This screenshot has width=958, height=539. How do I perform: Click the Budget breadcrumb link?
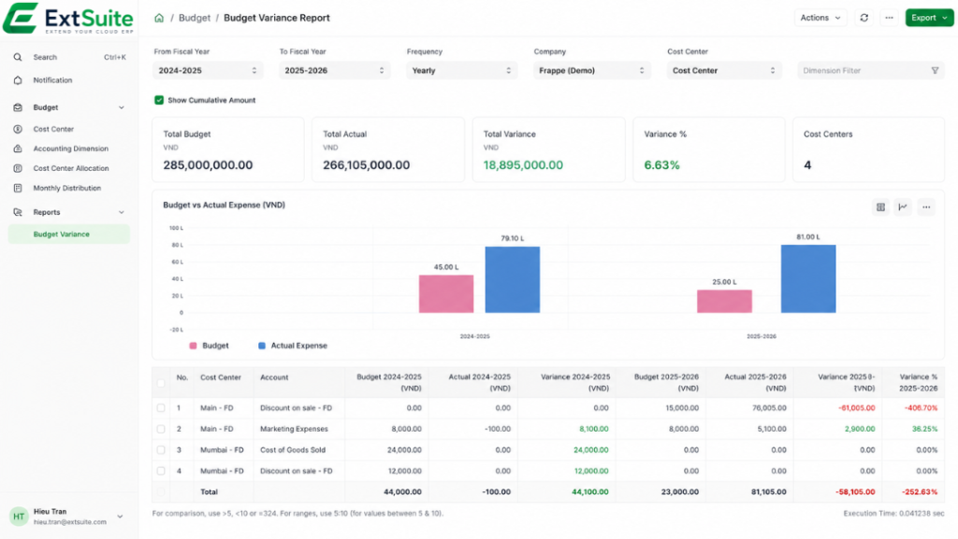coord(195,18)
